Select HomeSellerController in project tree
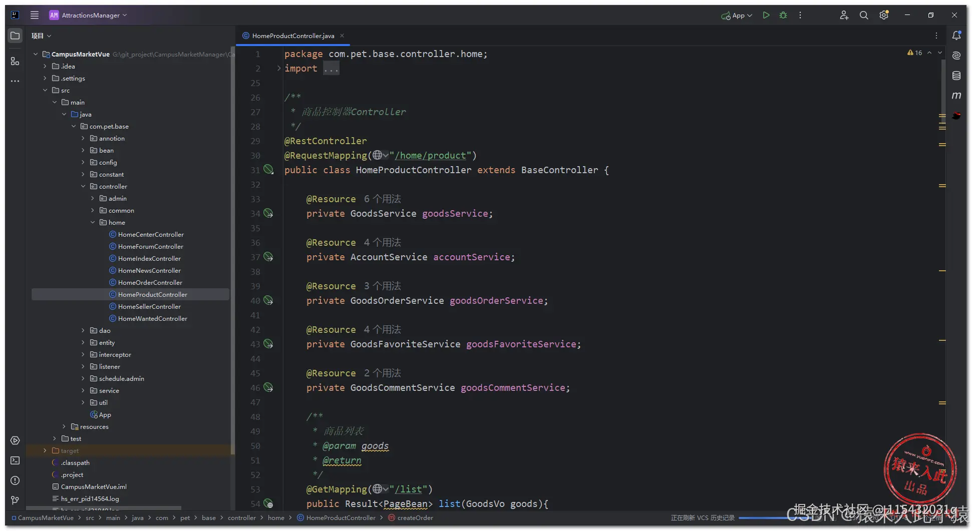Viewport: 972px width, 531px height. coord(149,306)
